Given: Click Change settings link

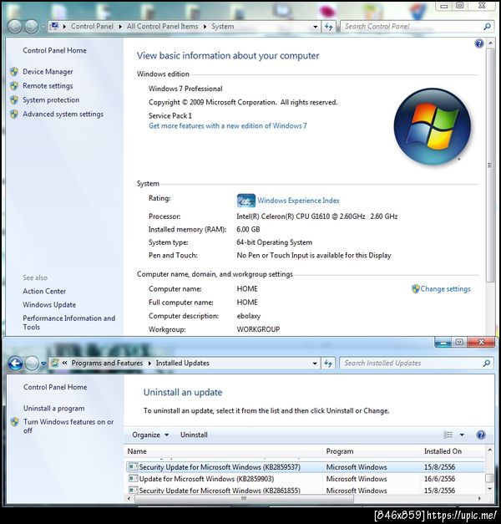Looking at the screenshot, I should pyautogui.click(x=445, y=288).
